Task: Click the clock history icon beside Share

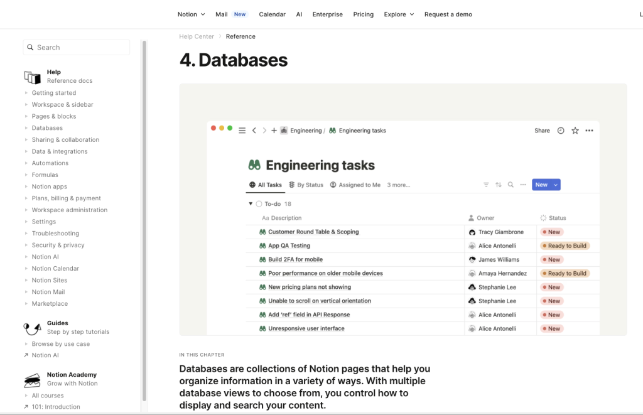Action: (x=561, y=131)
